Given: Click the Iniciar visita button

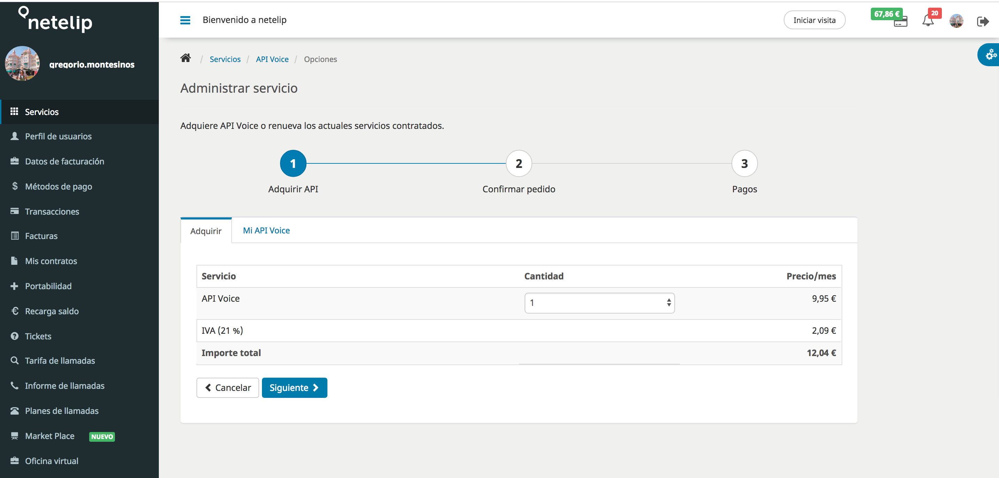Looking at the screenshot, I should [814, 20].
